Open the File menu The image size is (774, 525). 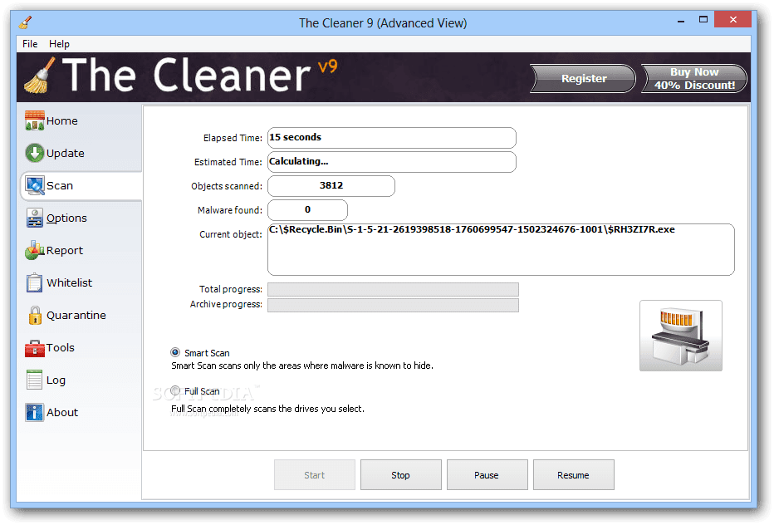pos(30,44)
